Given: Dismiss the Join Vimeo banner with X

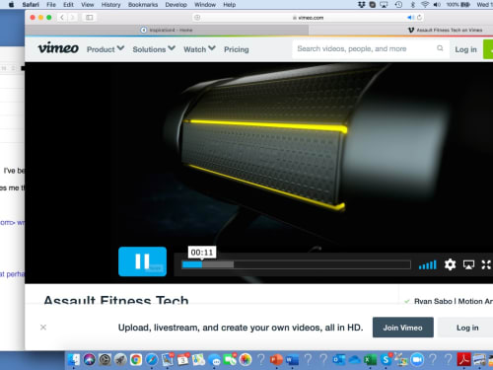Looking at the screenshot, I should (43, 328).
